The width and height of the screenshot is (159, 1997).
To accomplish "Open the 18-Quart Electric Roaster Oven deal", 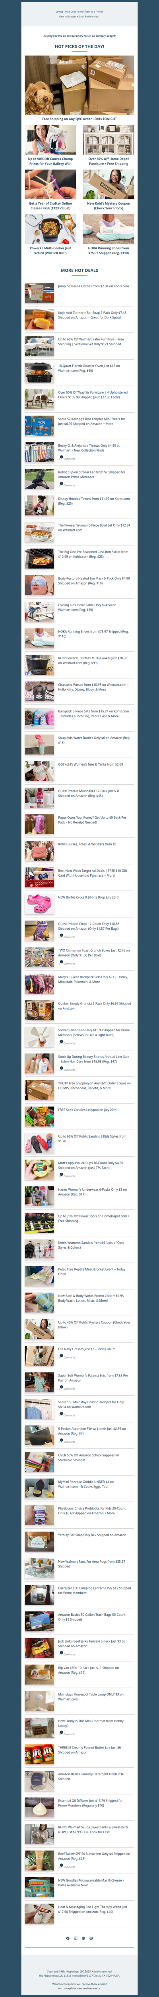I will point(89,368).
